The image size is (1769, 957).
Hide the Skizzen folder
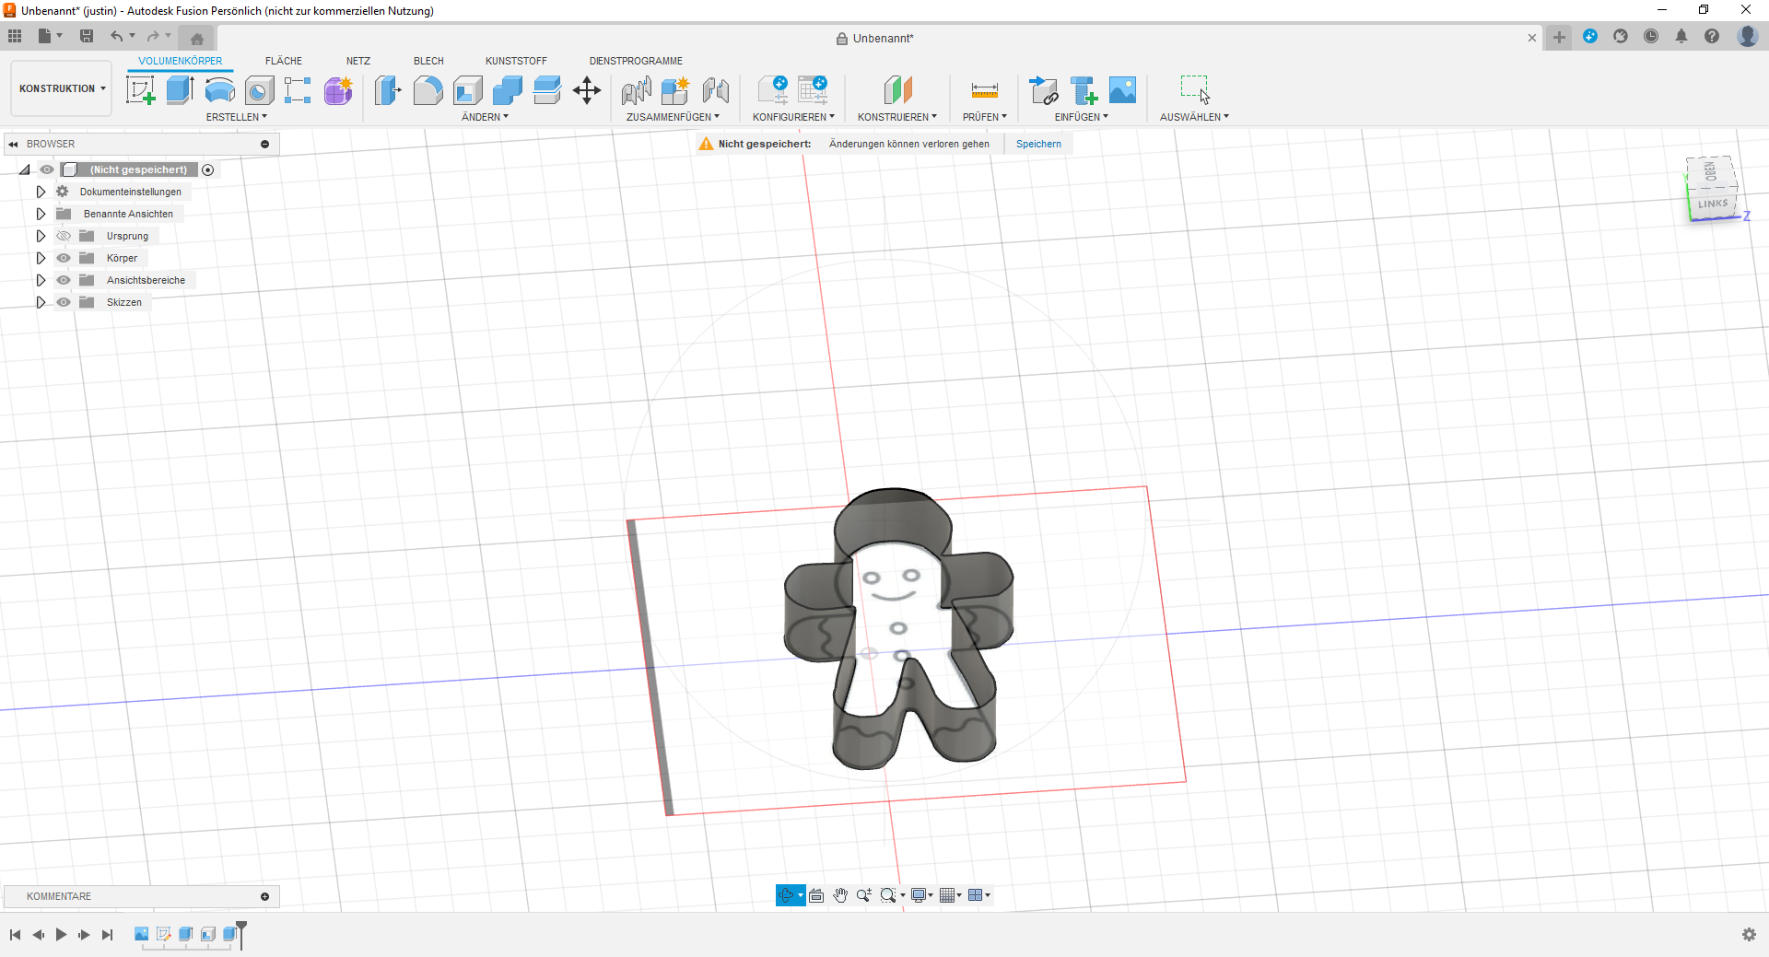(64, 302)
